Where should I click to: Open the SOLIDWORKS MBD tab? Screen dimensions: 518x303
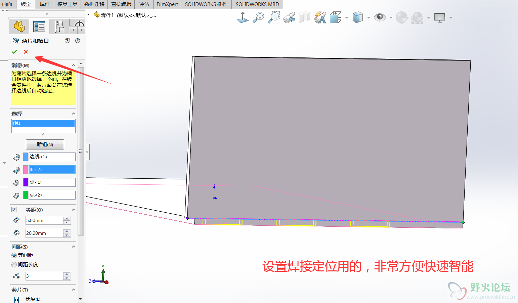pos(257,4)
